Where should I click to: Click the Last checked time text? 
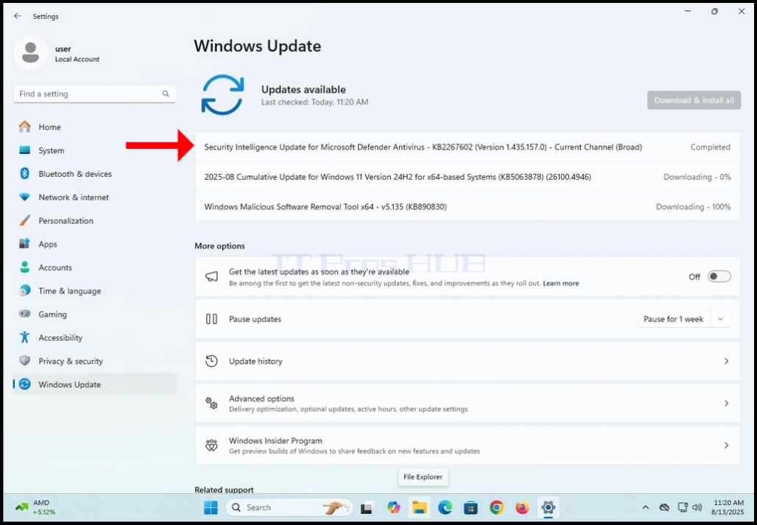click(314, 102)
